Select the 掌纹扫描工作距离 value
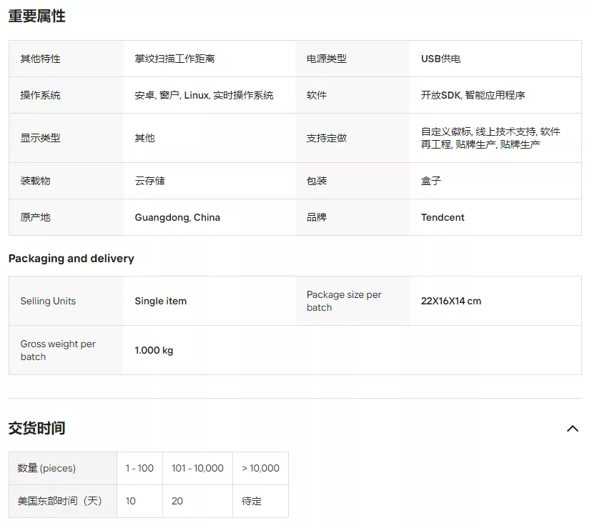 click(x=174, y=59)
